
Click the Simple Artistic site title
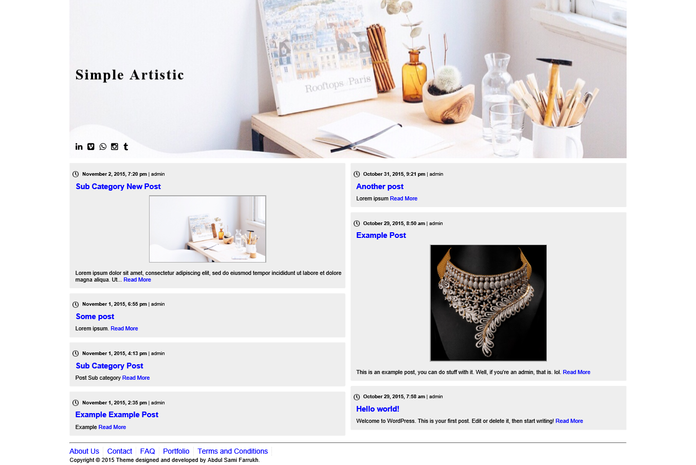click(x=130, y=75)
